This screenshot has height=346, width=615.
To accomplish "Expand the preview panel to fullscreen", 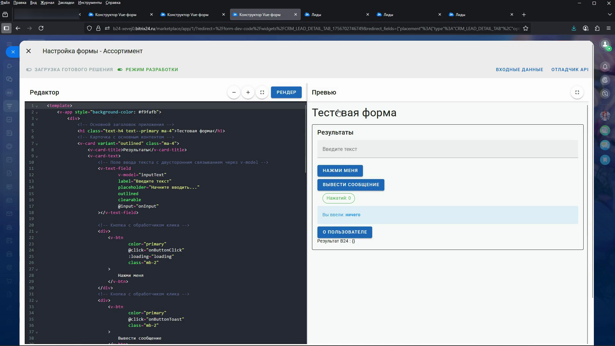I will [x=577, y=92].
